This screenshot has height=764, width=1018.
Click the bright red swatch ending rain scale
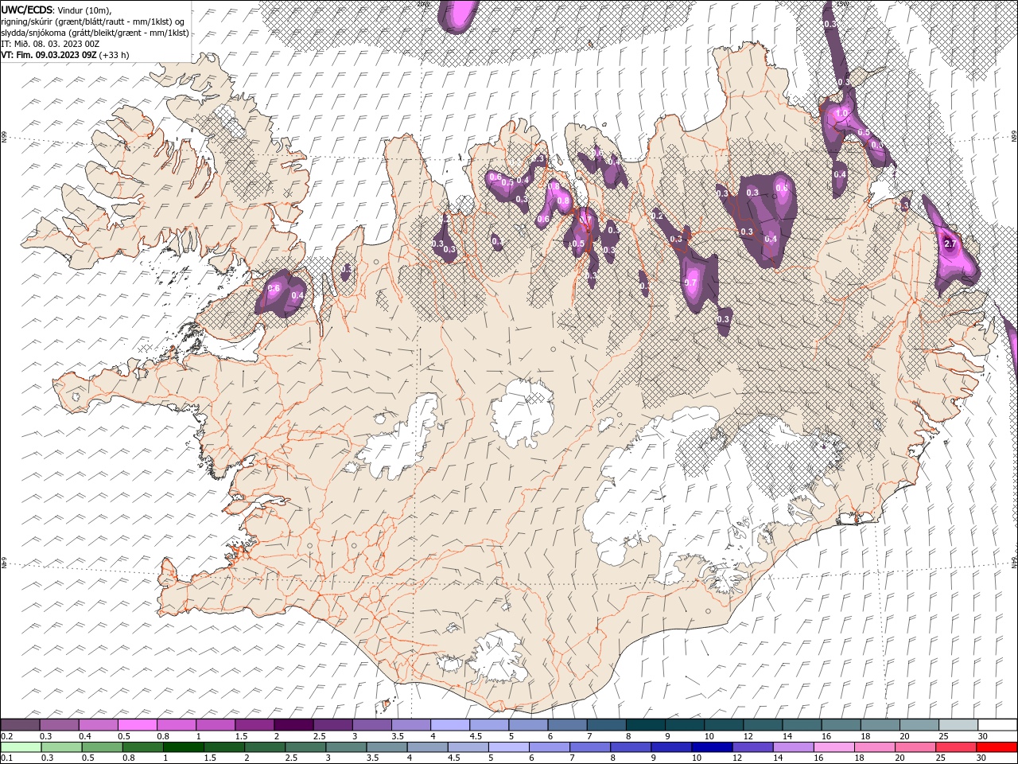tap(997, 747)
